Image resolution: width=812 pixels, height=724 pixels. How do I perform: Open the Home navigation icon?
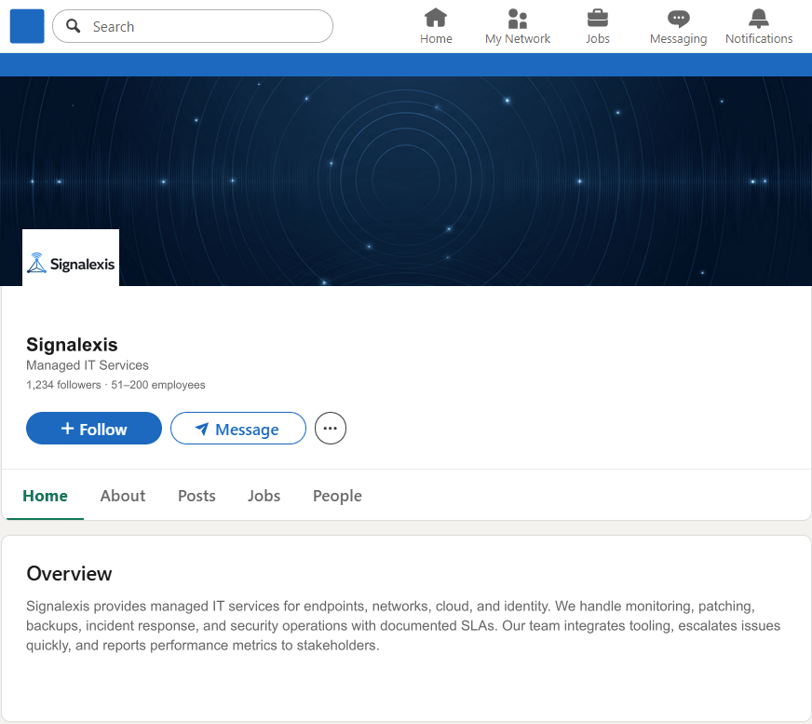(436, 20)
